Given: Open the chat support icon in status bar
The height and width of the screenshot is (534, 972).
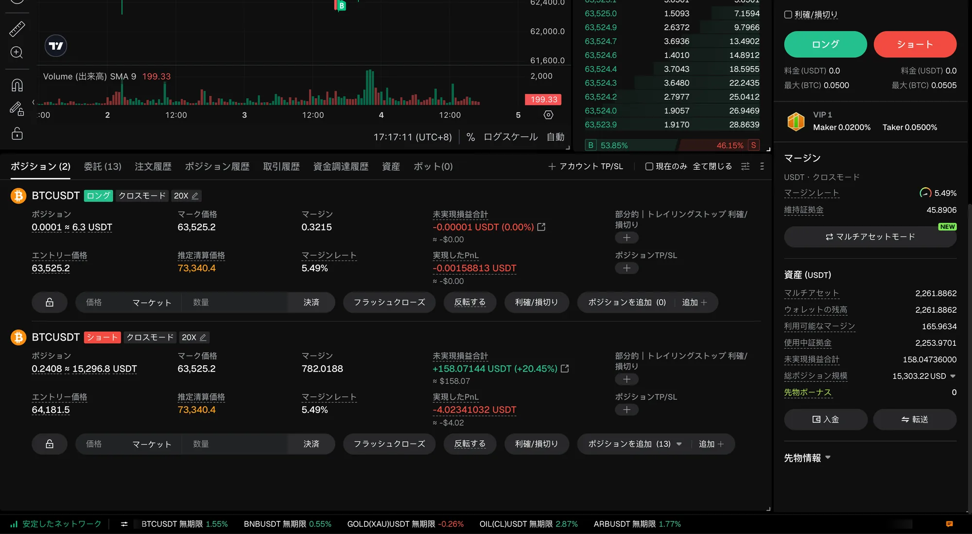Looking at the screenshot, I should (x=949, y=524).
